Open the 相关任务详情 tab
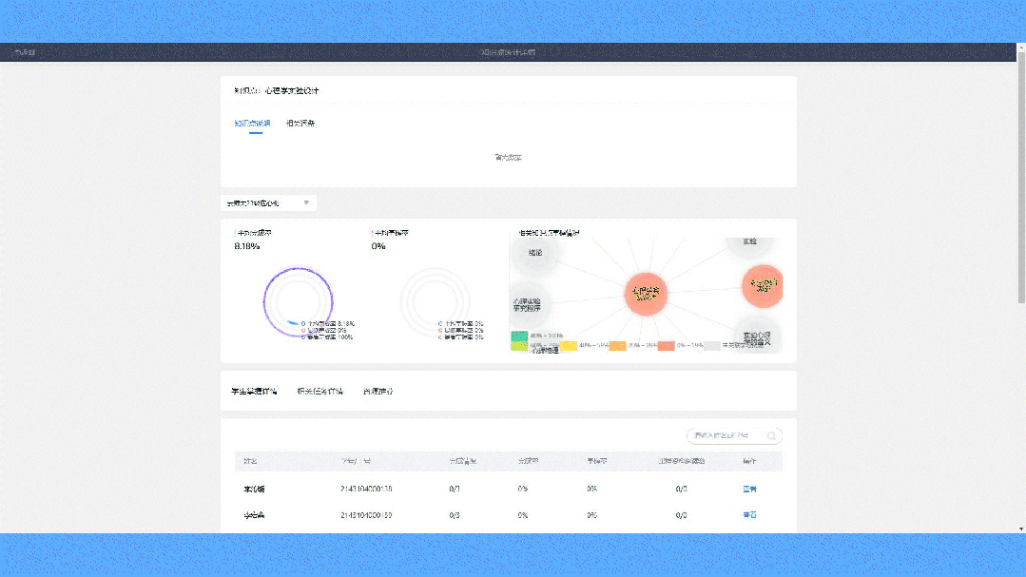 tap(319, 391)
